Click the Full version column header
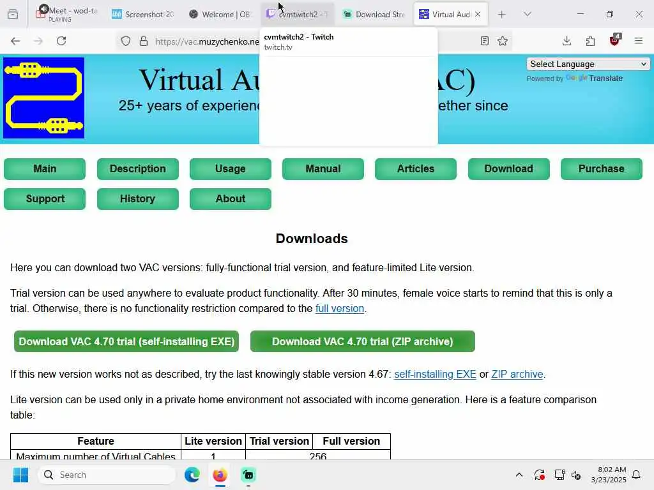Image resolution: width=654 pixels, height=490 pixels. click(x=351, y=442)
